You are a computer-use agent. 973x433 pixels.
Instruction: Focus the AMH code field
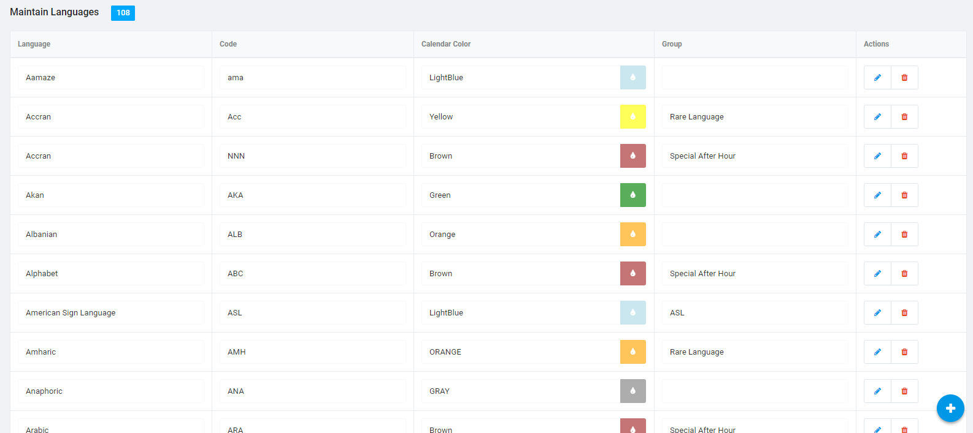click(313, 352)
